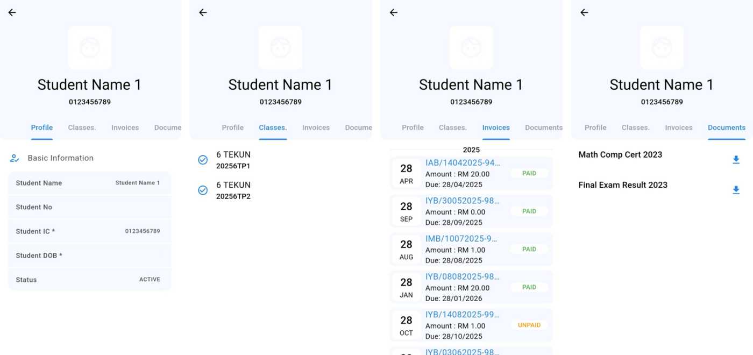Go back from the Invoices list screen
The width and height of the screenshot is (753, 355).
(394, 12)
